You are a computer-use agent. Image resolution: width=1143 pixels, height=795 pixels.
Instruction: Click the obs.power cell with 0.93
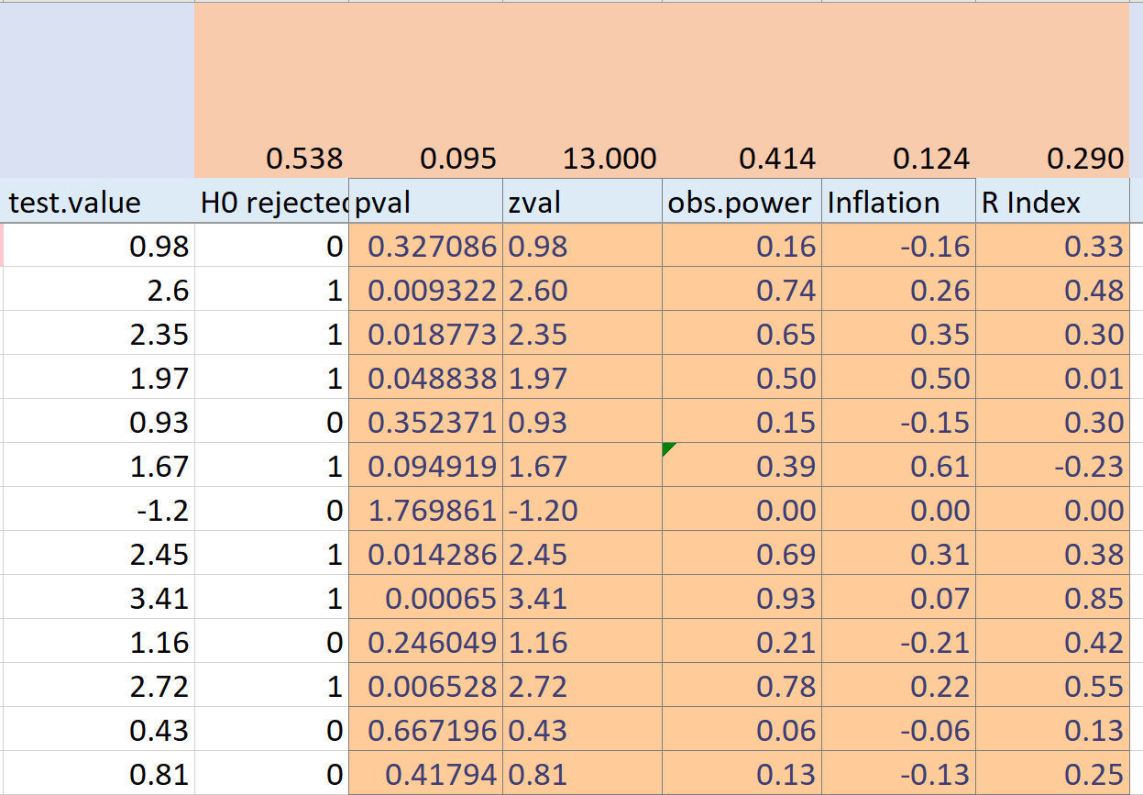741,599
